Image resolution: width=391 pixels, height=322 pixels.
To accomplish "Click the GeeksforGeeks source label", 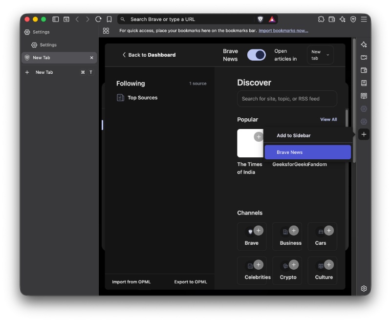I will tap(290, 164).
